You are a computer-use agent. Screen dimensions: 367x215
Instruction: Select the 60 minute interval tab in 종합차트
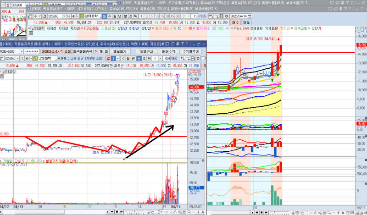click(178, 16)
